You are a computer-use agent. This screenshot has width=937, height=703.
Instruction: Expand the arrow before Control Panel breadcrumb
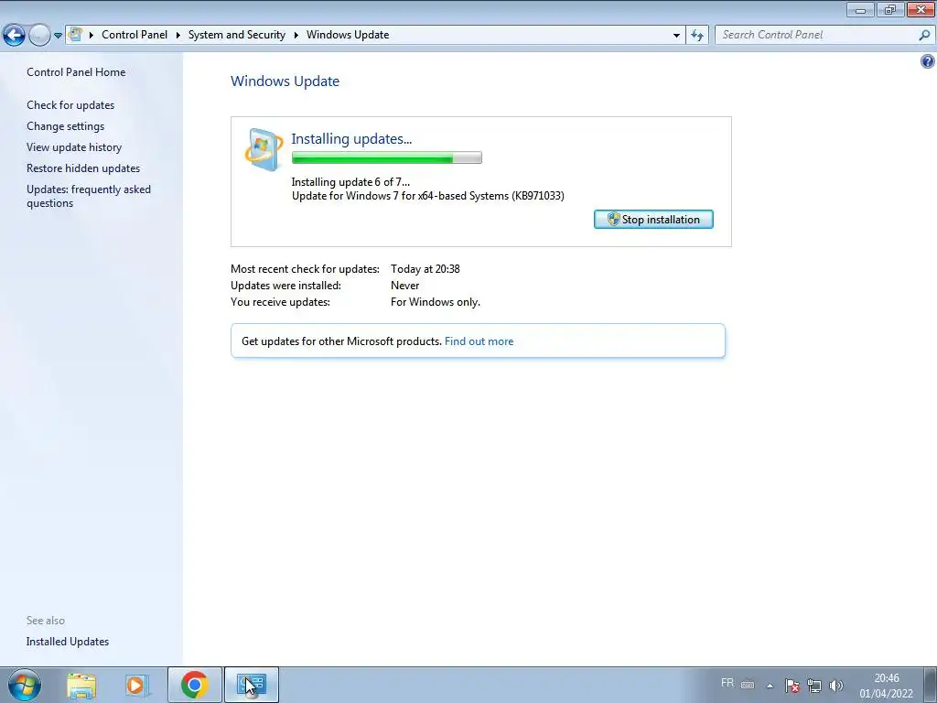click(x=92, y=36)
